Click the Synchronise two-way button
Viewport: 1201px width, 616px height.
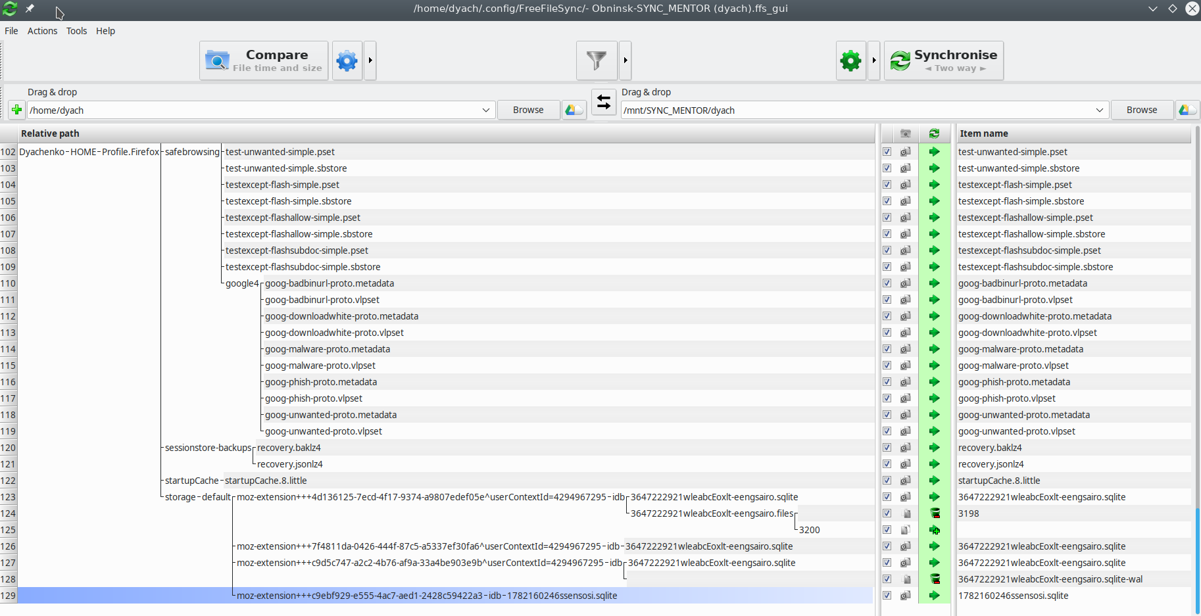pos(944,60)
